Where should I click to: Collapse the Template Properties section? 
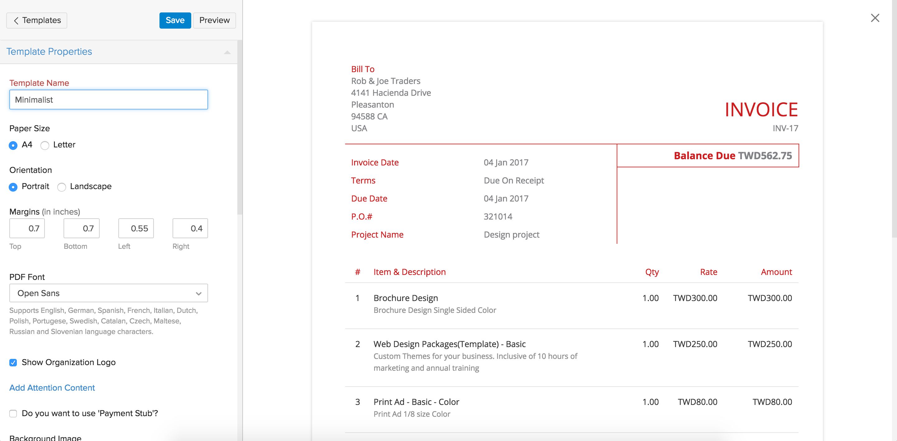227,52
